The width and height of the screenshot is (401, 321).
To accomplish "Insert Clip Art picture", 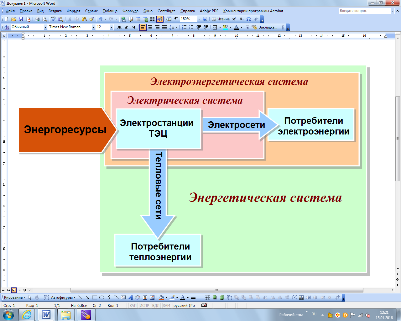I will [x=145, y=297].
